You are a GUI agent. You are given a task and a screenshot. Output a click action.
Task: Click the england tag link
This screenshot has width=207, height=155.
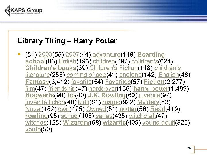click(131, 75)
